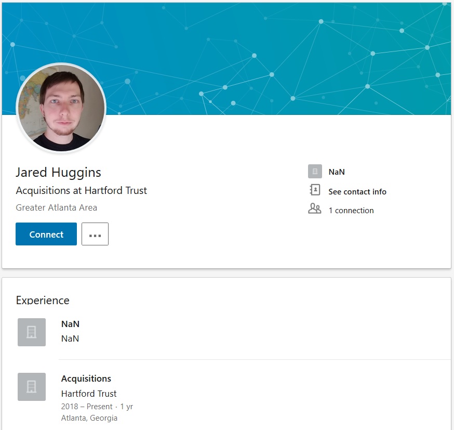Open the Acquisitions position title
Viewport: 454px width, 430px height.
(x=86, y=379)
